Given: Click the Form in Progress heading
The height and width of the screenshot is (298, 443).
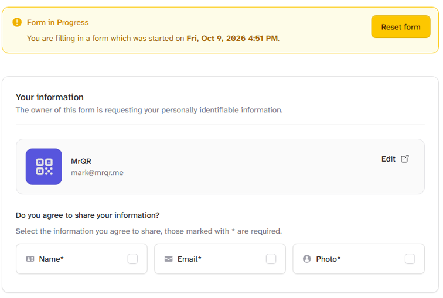Looking at the screenshot, I should pos(57,23).
